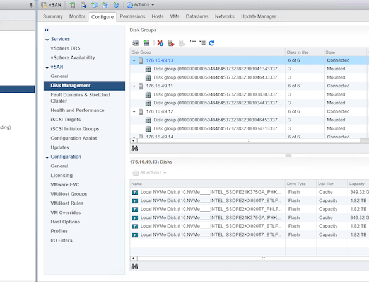Click the Actions gear icon

click(130, 5)
